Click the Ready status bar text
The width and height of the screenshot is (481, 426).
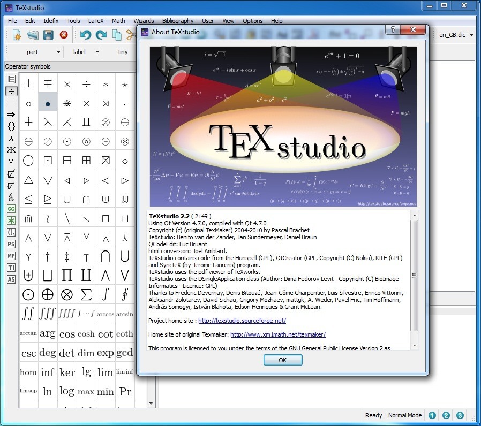click(373, 415)
